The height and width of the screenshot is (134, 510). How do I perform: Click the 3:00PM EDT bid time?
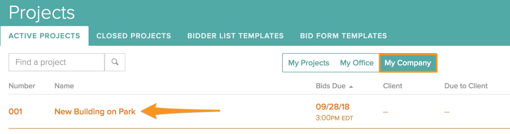coord(334,118)
